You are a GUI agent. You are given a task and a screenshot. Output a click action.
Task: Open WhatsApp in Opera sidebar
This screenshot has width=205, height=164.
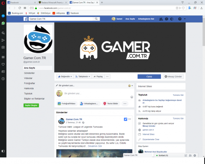tap(3, 23)
